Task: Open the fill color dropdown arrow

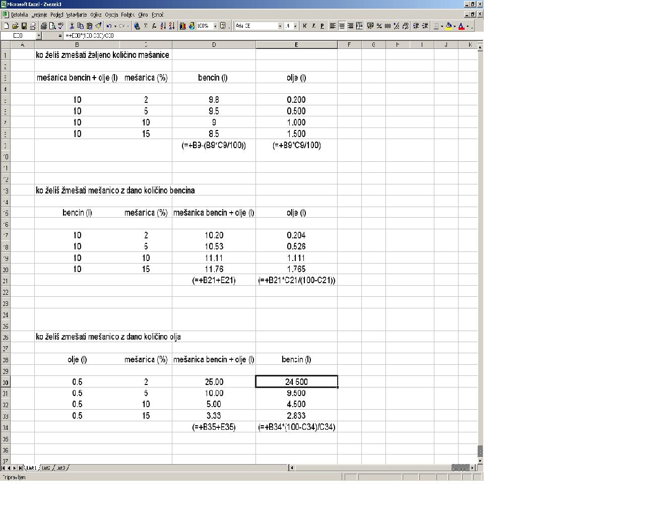Action: (455, 26)
